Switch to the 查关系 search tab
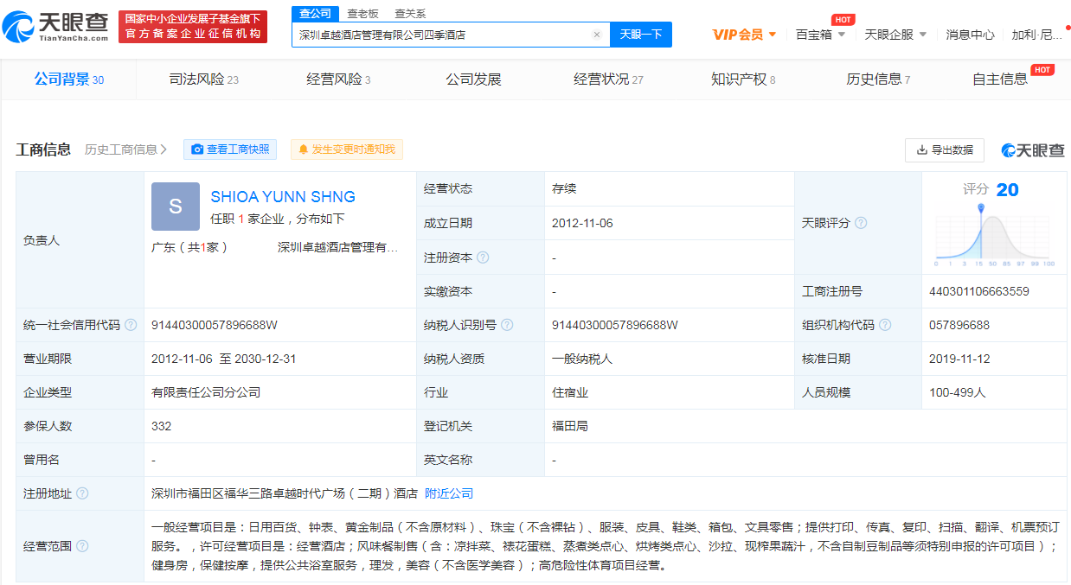 410,14
